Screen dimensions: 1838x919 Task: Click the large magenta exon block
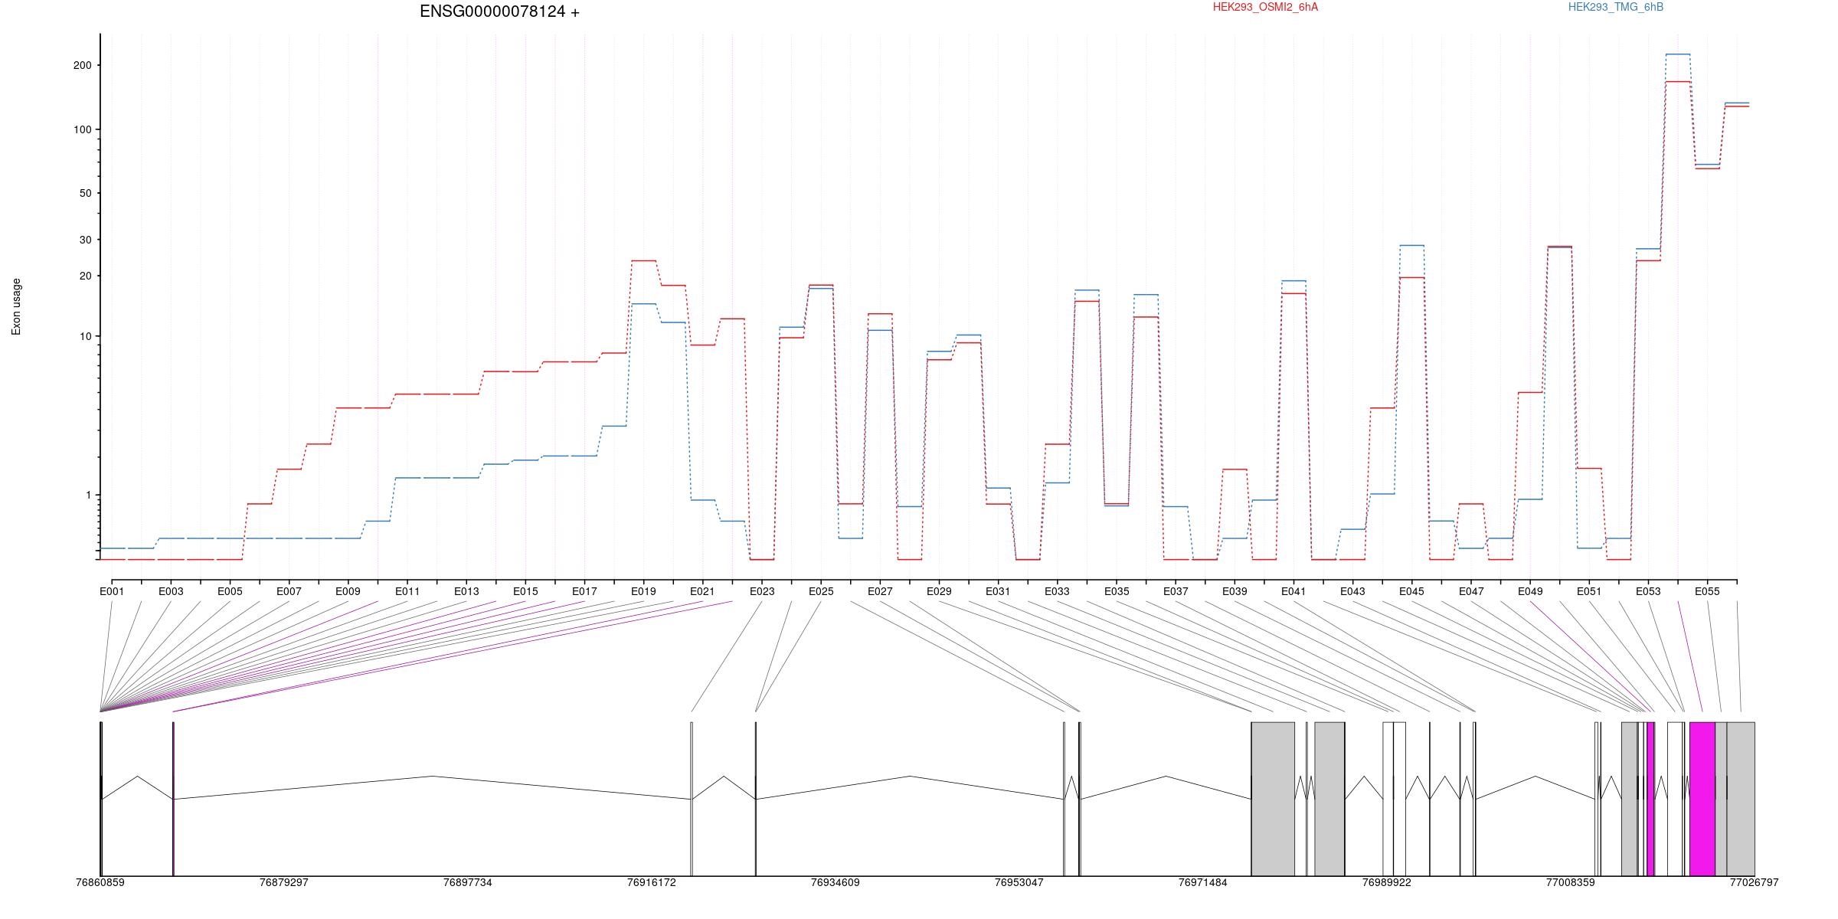(x=1702, y=799)
